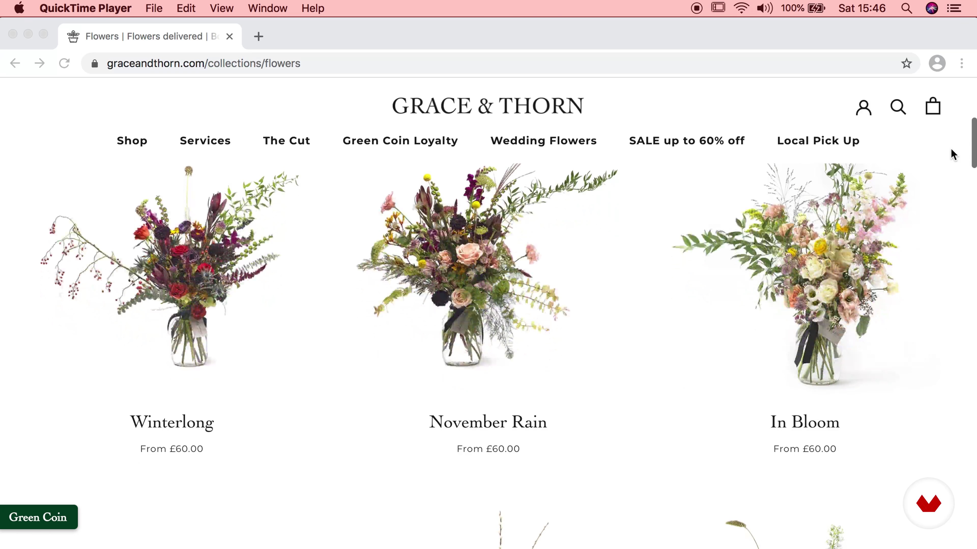Open the Wedding Flowers page
The width and height of the screenshot is (977, 549).
coord(543,141)
